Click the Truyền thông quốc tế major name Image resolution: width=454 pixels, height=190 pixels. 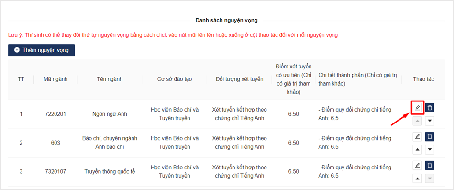click(x=110, y=172)
